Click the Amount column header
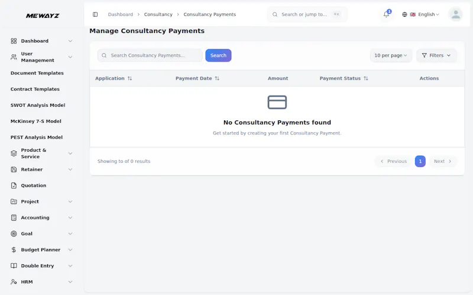Screen dimensions: 473x295 pyautogui.click(x=278, y=78)
